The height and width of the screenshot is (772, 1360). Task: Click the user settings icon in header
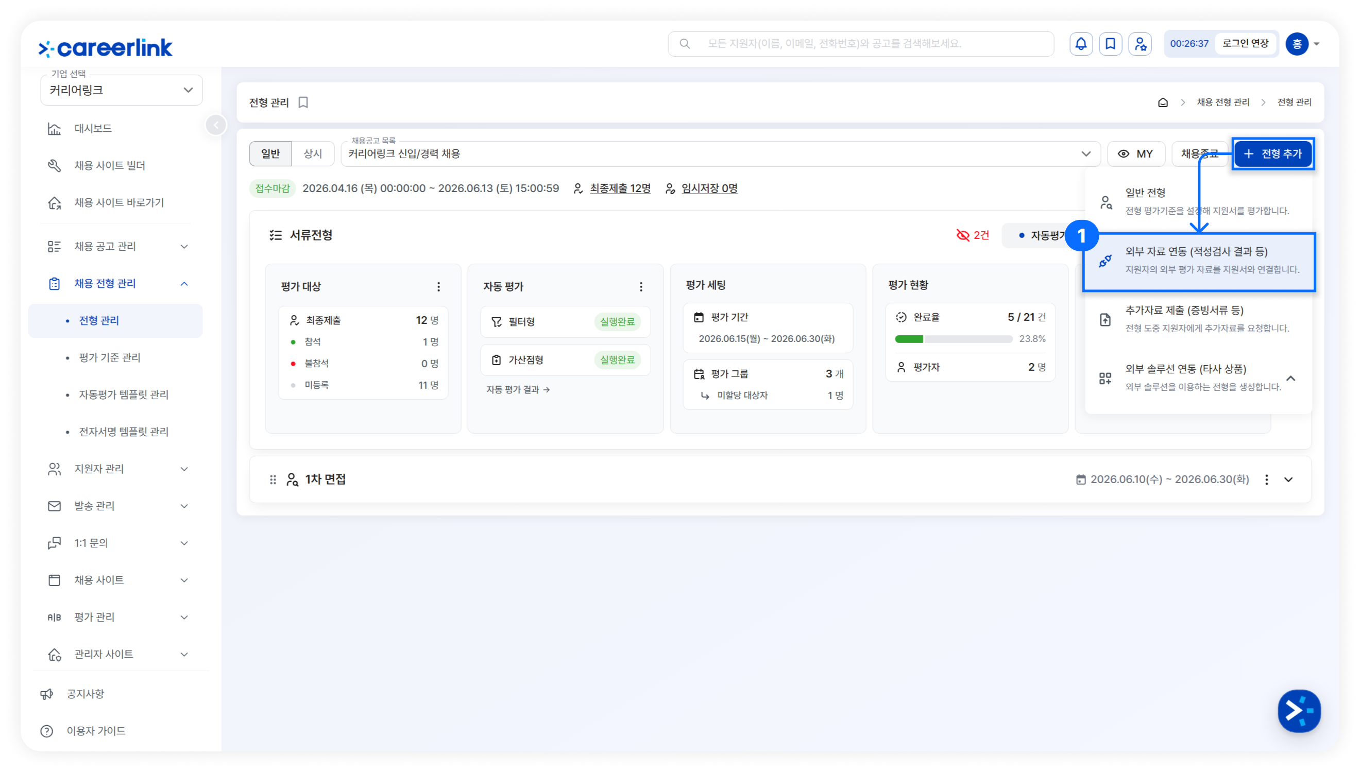(1140, 43)
